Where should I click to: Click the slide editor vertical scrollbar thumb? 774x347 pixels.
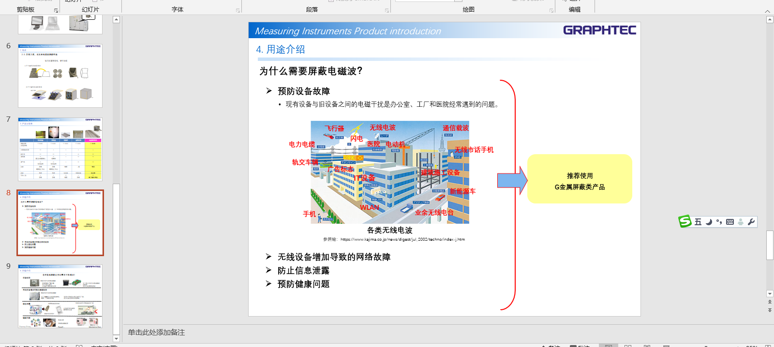click(x=770, y=246)
